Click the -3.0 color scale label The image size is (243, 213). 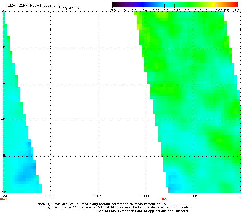pos(112,10)
